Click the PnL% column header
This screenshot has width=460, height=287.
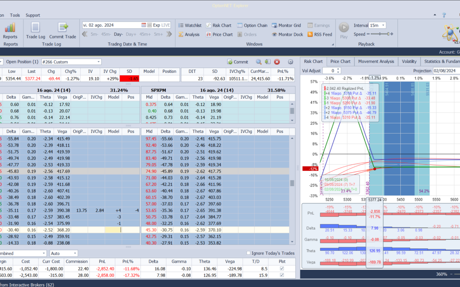[x=283, y=71]
